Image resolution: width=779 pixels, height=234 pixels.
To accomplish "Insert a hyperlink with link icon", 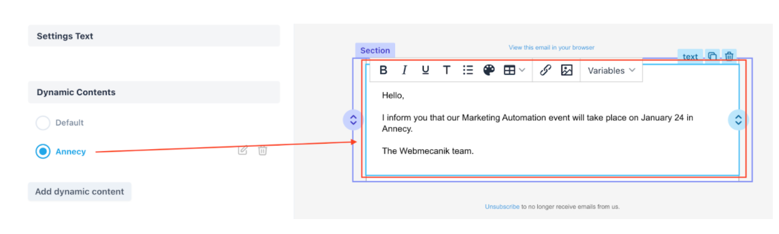I will click(x=546, y=70).
